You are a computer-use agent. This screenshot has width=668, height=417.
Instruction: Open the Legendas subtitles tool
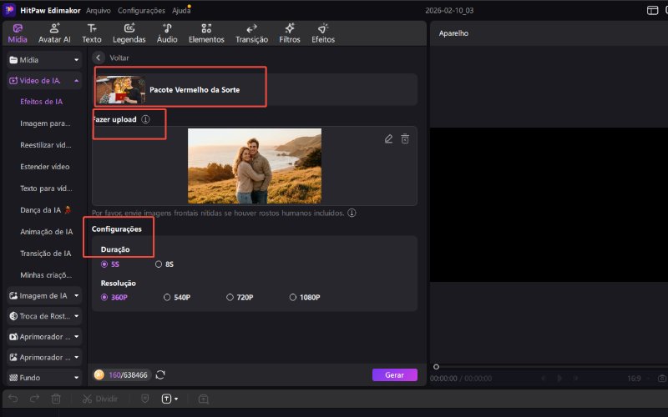129,33
